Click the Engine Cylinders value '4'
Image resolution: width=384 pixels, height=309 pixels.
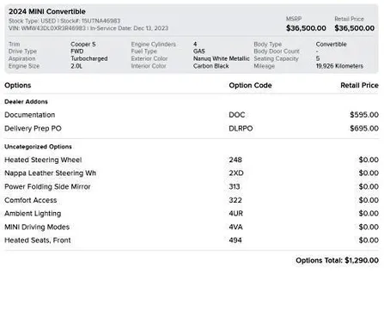pyautogui.click(x=195, y=45)
